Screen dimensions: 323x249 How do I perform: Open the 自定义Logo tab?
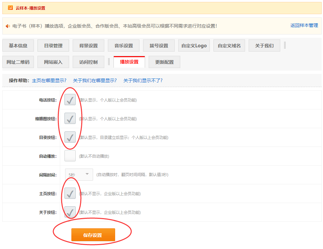[x=194, y=46]
